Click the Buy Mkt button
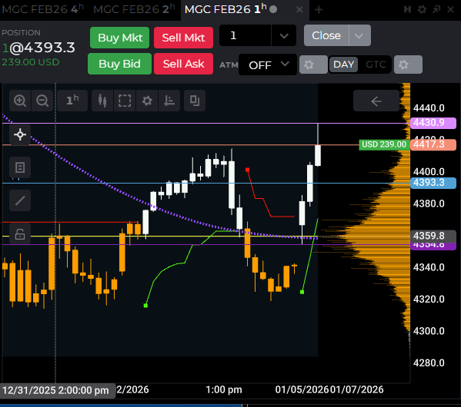 (x=119, y=38)
